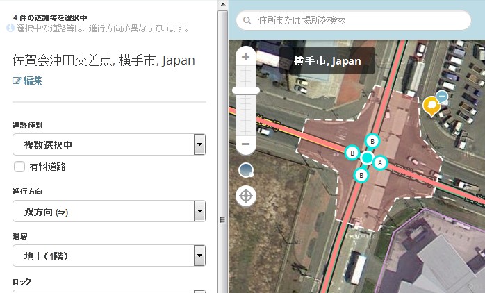The height and width of the screenshot is (293, 485).
Task: Click the 横手市, Japan location label
Action: pyautogui.click(x=327, y=61)
